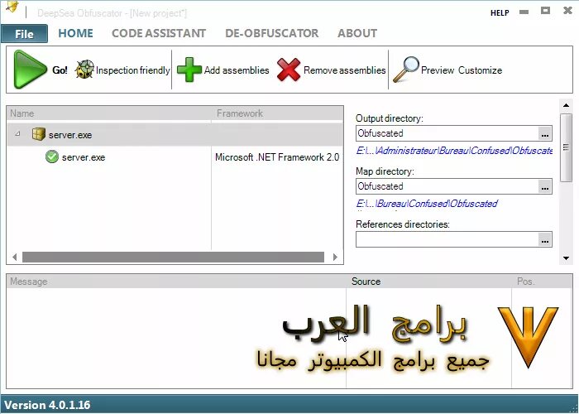This screenshot has width=579, height=414.
Task: Click the Microsoft .NET Framework 2.0 cell
Action: point(277,157)
